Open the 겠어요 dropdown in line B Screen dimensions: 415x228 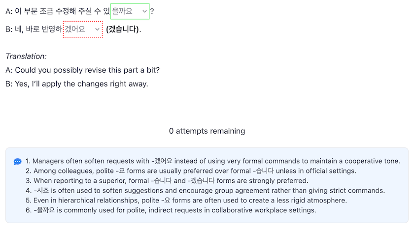(82, 29)
